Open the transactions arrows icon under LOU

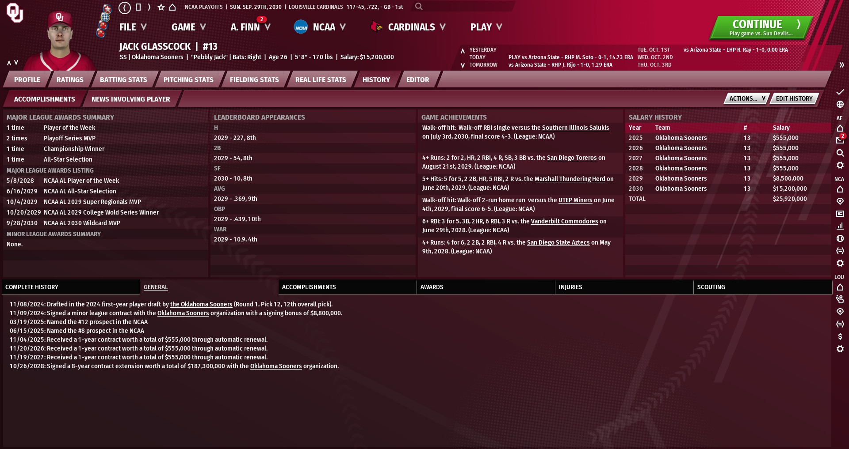(840, 324)
